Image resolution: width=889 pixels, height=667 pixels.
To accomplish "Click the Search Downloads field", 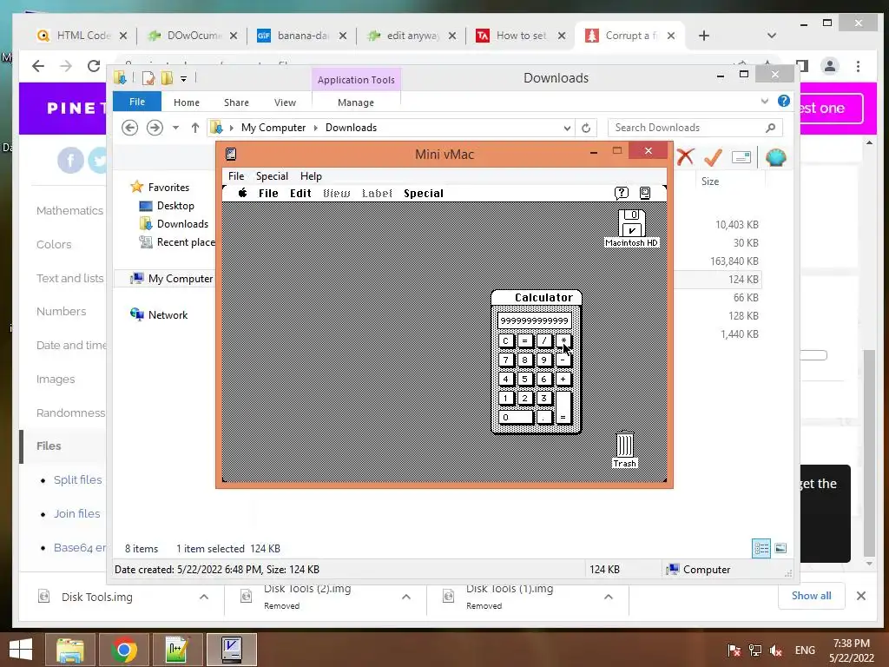I will [x=695, y=128].
